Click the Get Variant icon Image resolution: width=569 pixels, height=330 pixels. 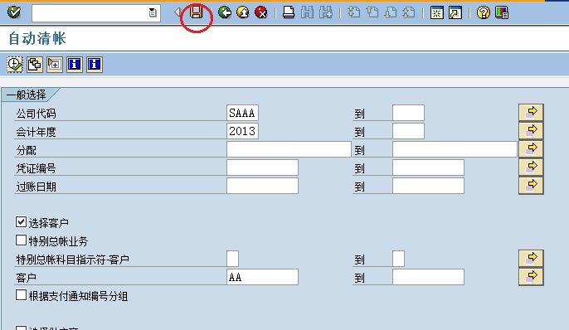click(x=35, y=65)
